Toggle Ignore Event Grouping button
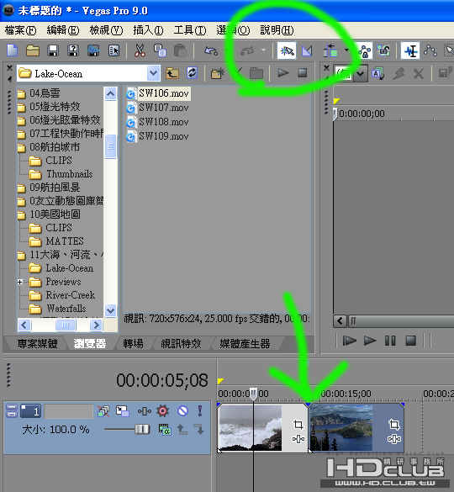 coord(383,50)
